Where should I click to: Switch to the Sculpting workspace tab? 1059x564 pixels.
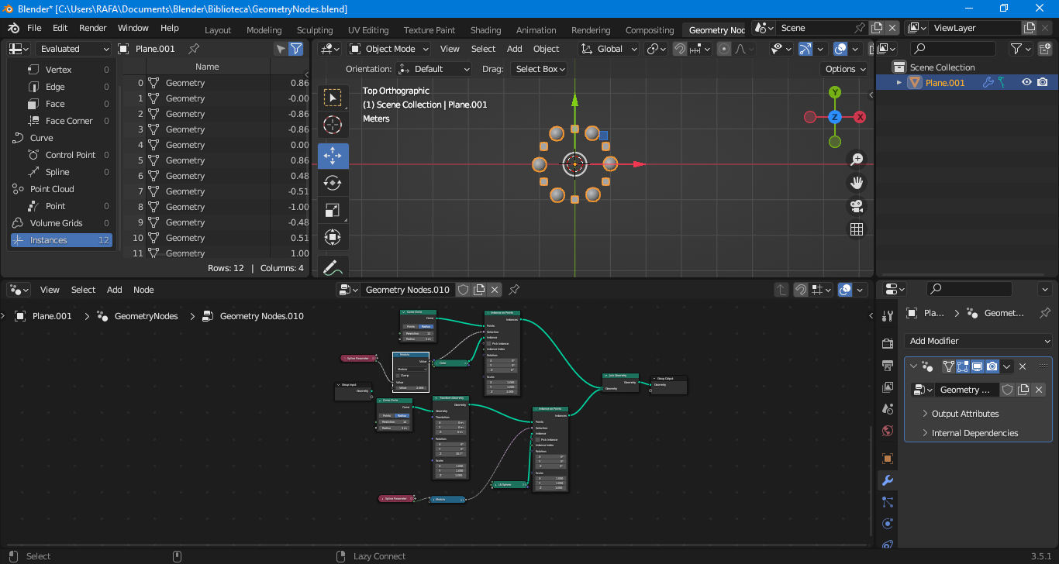pos(315,30)
